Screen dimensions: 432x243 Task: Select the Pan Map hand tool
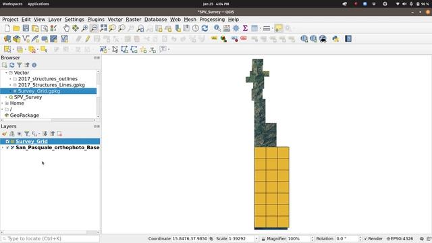coord(66,28)
